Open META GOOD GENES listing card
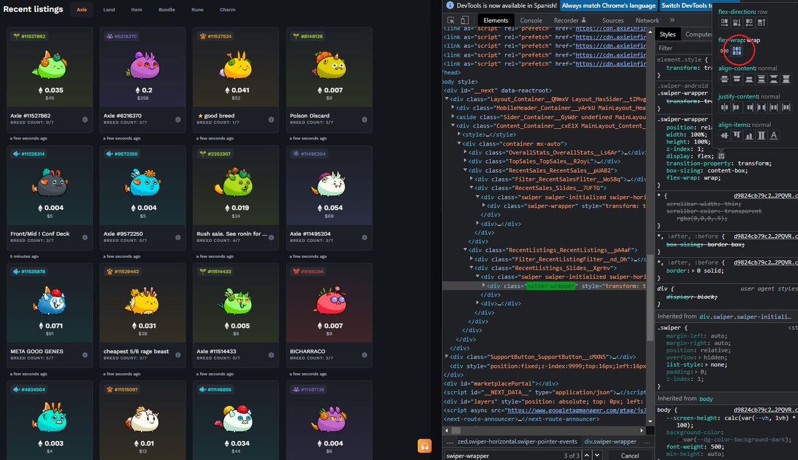Screen dimensions: 798x460 [50, 316]
